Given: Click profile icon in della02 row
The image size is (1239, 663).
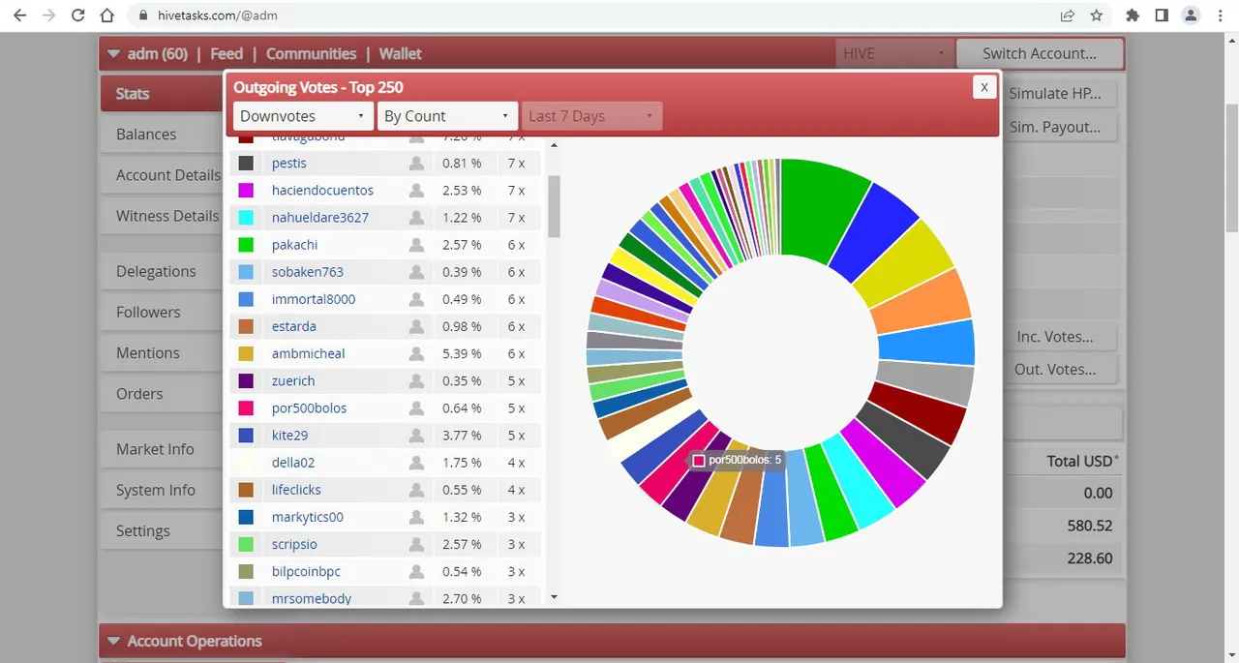Looking at the screenshot, I should point(416,463).
